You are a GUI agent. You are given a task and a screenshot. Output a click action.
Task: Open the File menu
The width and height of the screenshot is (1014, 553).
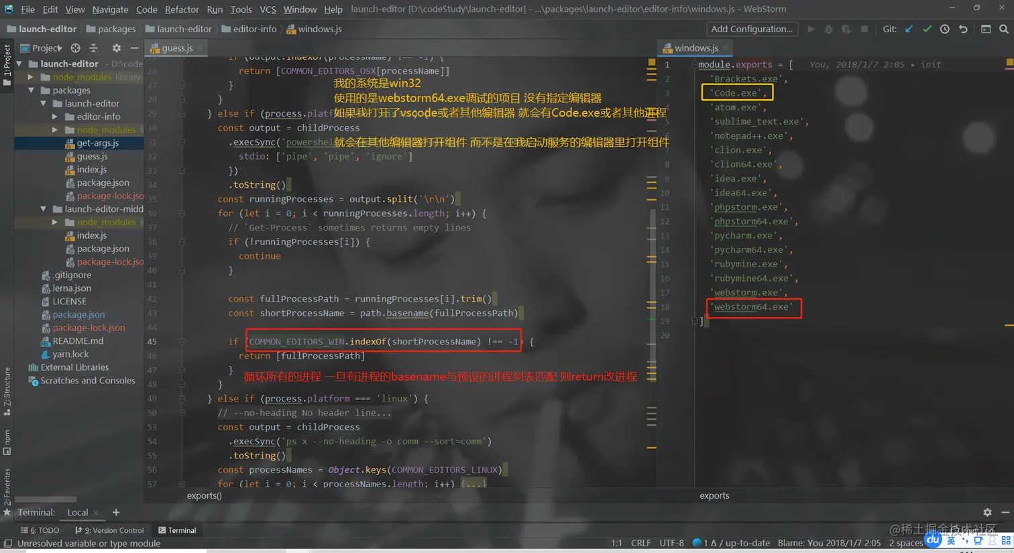27,9
